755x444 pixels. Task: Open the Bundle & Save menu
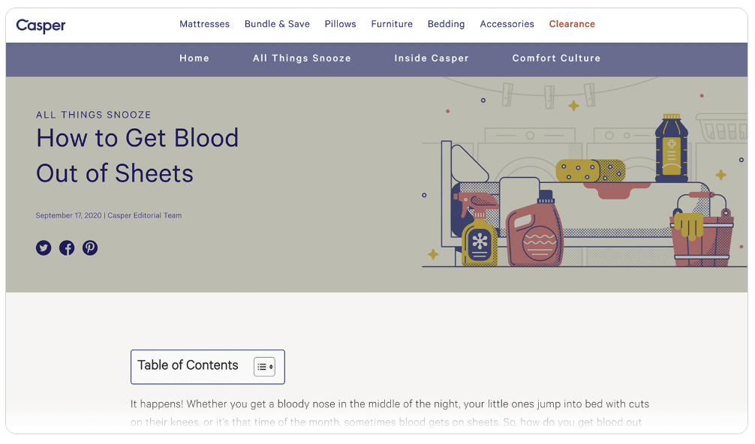[x=277, y=24]
